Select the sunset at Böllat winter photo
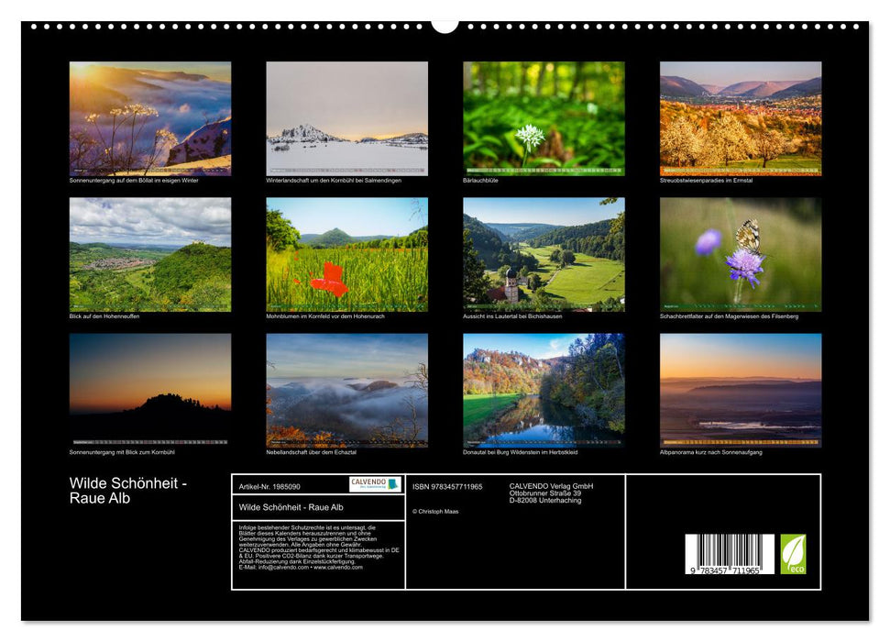 coord(150,118)
